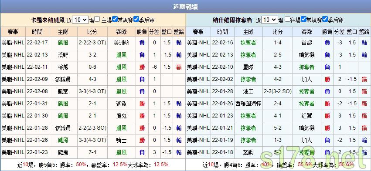Open the 荒野 home team link
Viewport: 371px width, 171px height.
pos(63,55)
